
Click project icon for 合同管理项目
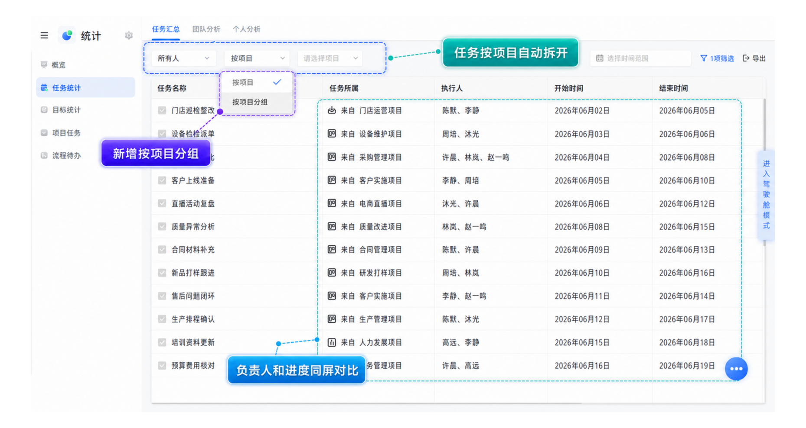(x=332, y=249)
